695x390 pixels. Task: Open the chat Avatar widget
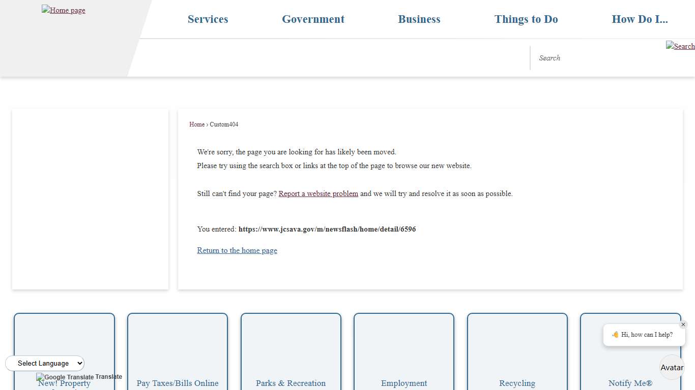(672, 367)
